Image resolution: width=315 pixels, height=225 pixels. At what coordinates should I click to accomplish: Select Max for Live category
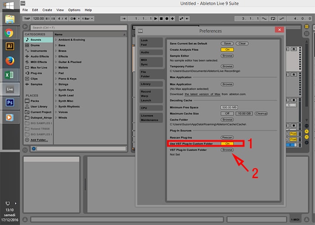(38, 68)
